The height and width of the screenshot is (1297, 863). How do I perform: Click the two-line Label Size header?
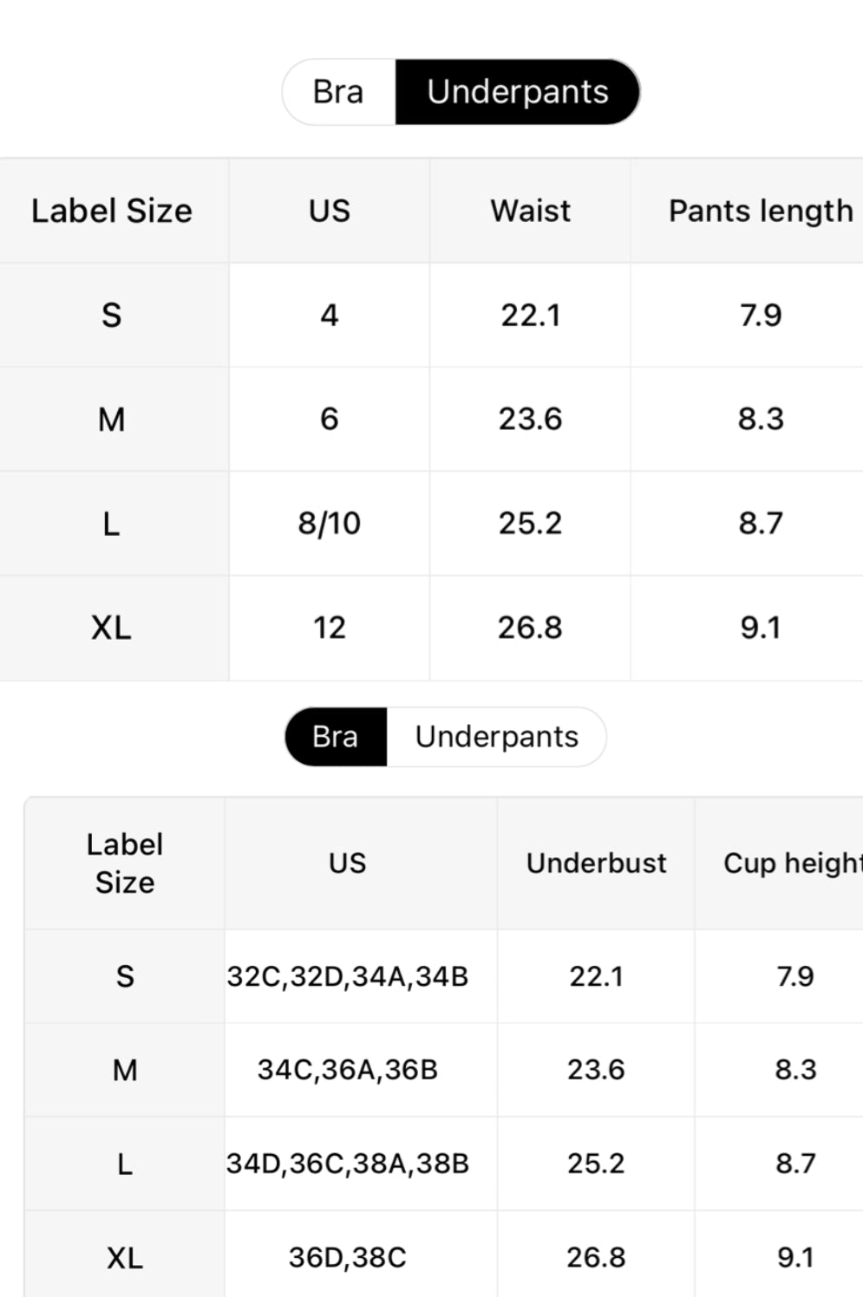(x=125, y=864)
